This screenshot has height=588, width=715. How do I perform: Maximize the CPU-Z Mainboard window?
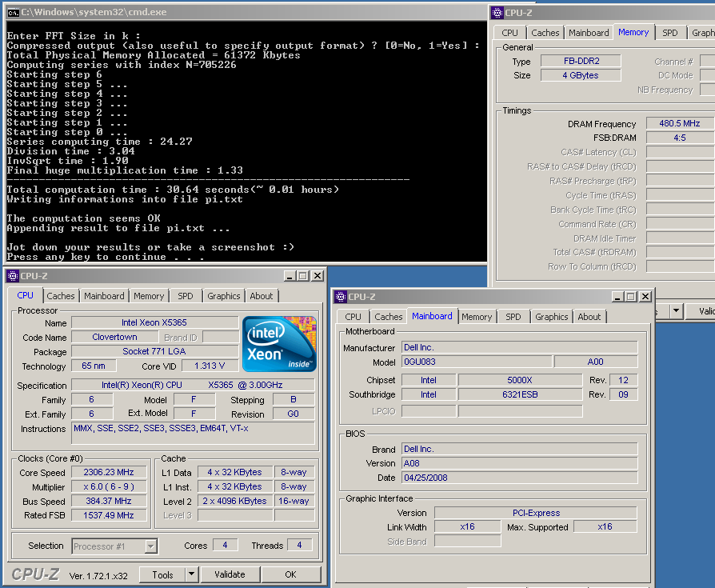[631, 297]
